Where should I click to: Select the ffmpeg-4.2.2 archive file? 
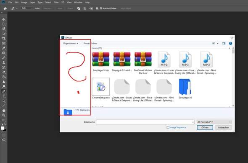click(x=122, y=62)
